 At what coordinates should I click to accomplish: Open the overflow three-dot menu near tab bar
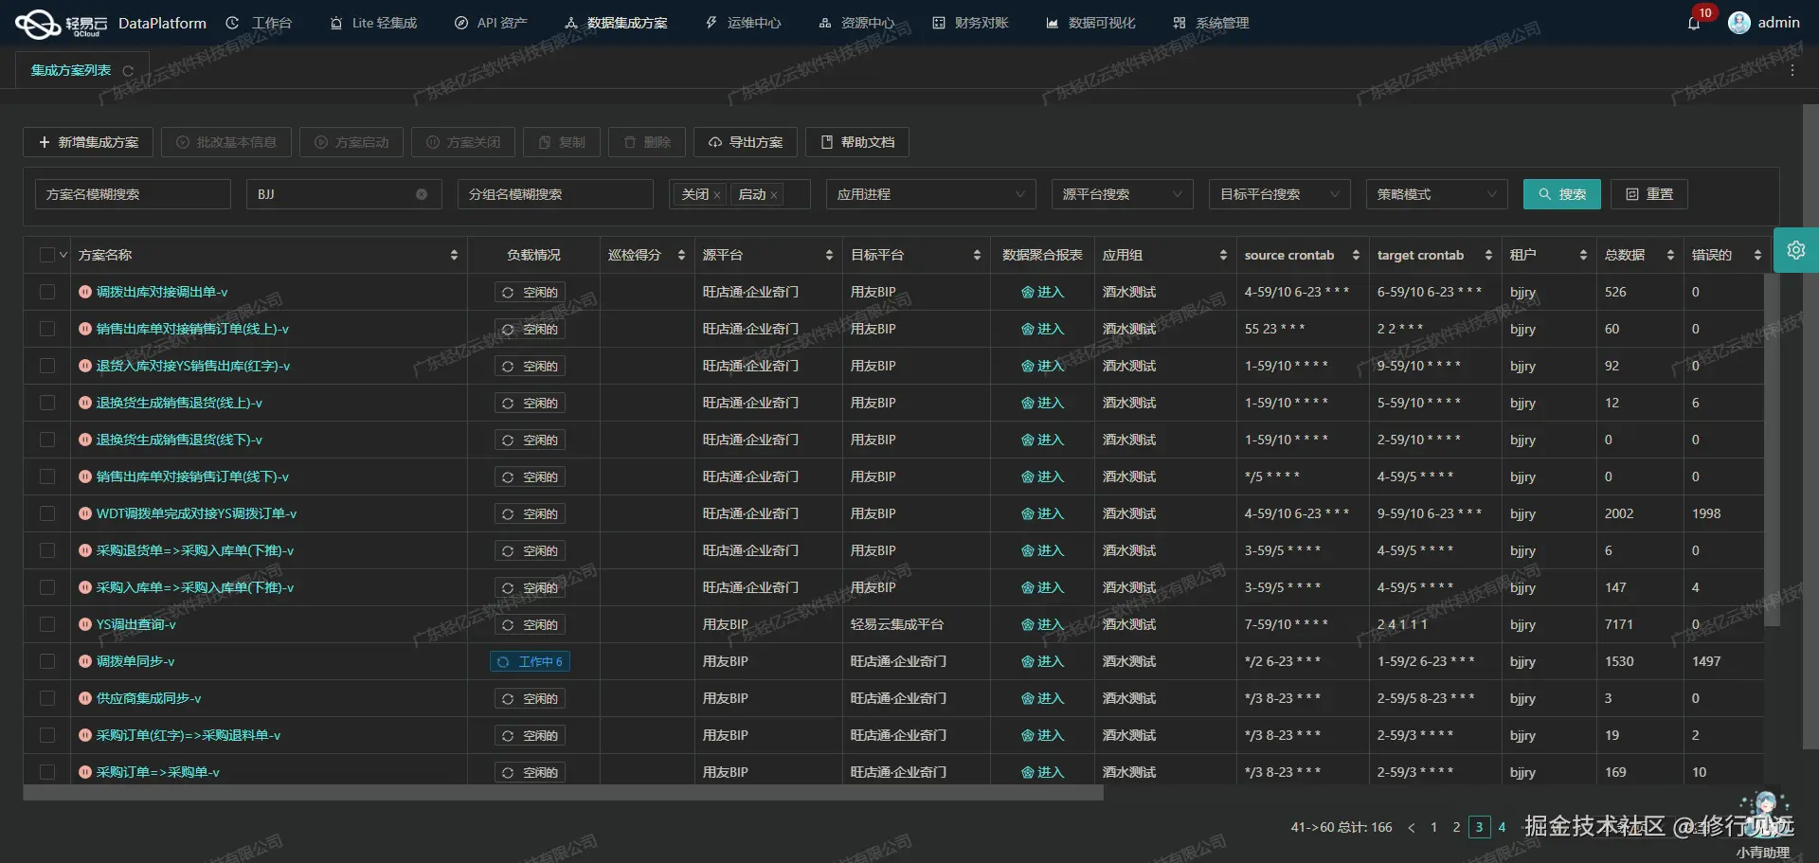click(1792, 69)
